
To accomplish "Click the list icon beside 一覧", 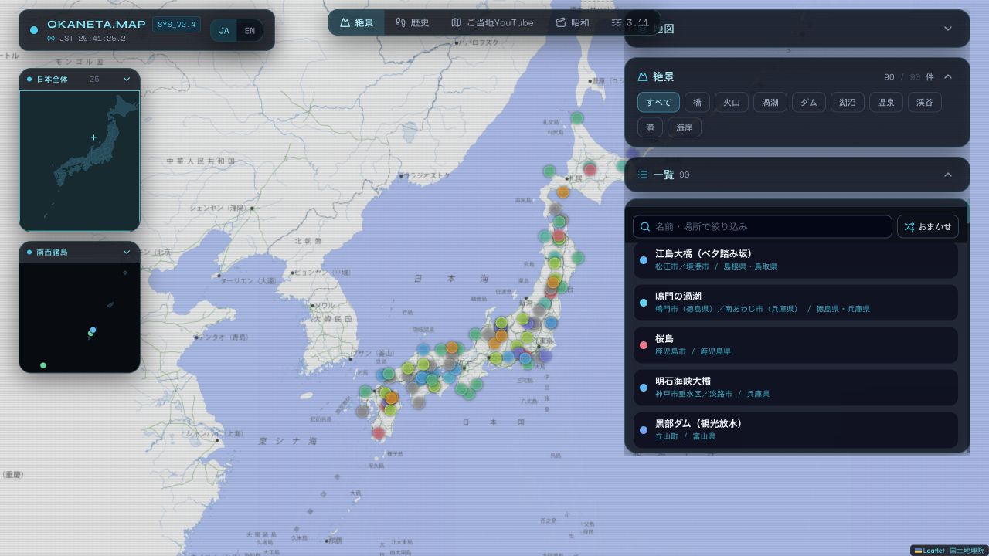I will 643,175.
